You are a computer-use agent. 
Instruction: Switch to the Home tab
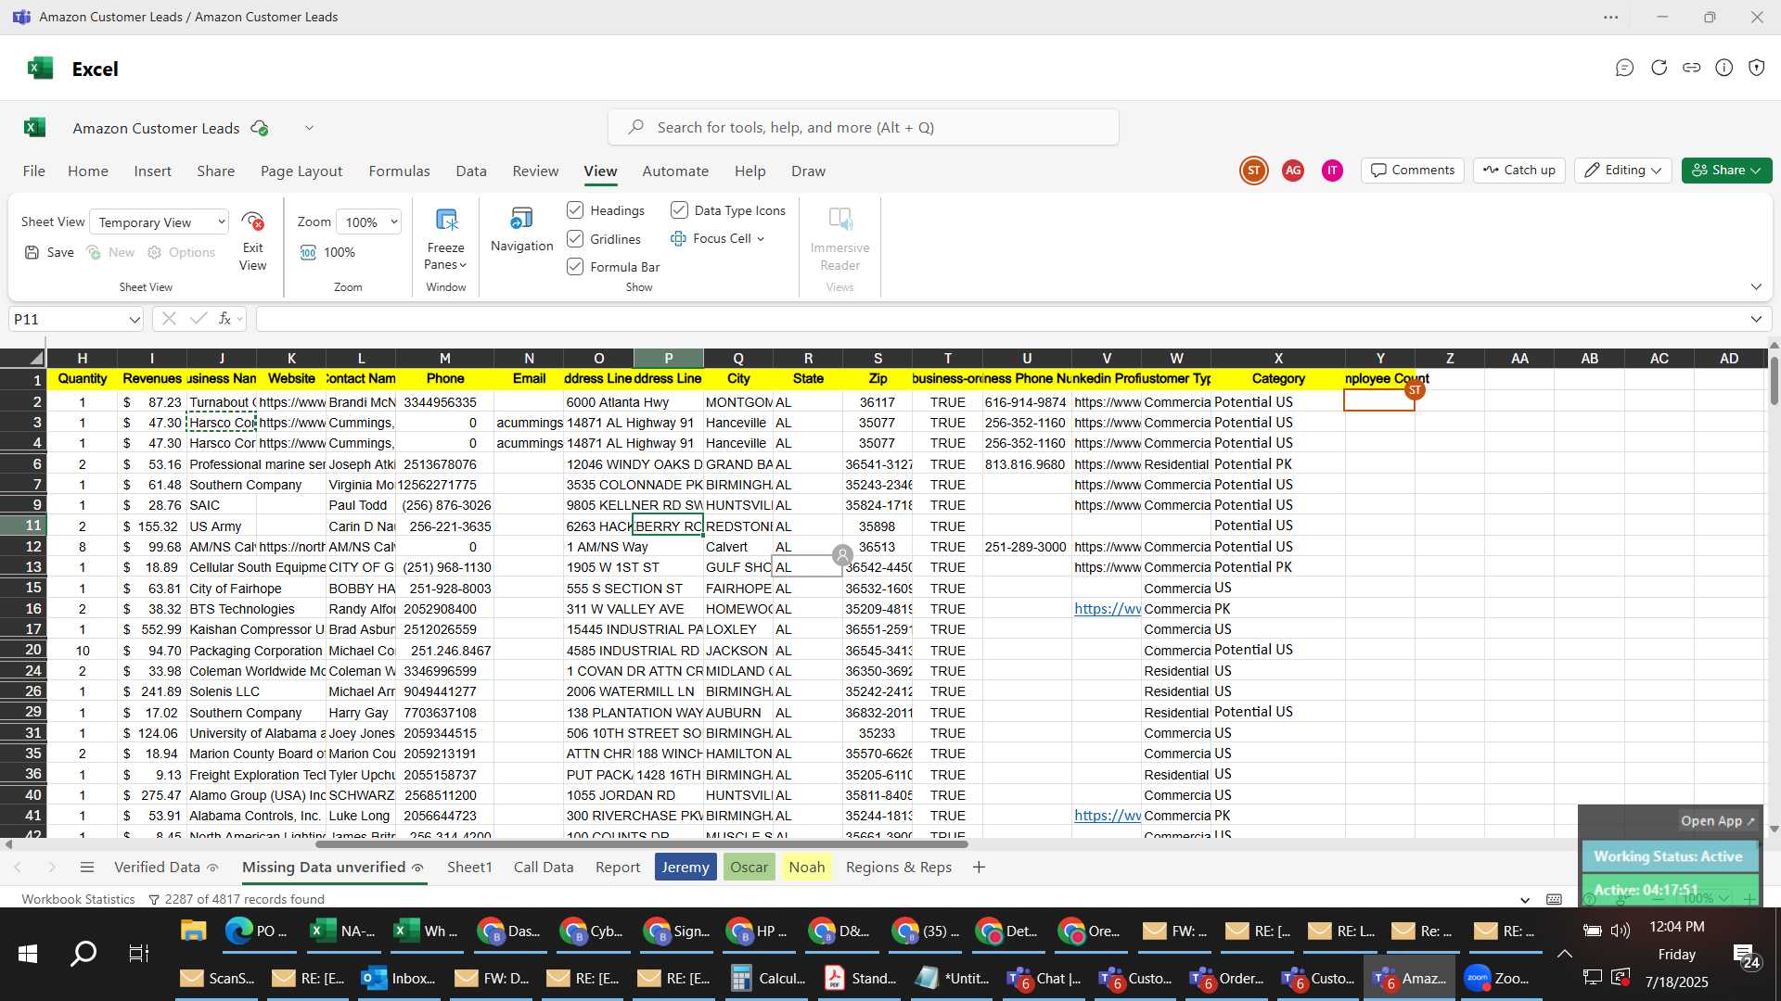point(88,171)
